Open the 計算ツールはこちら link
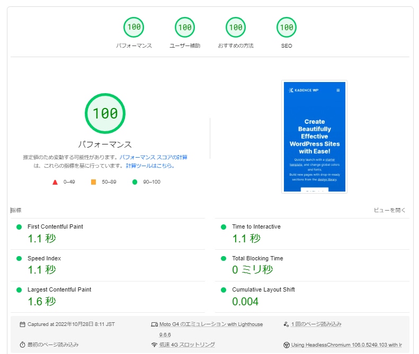This screenshot has width=419, height=354. [150, 166]
